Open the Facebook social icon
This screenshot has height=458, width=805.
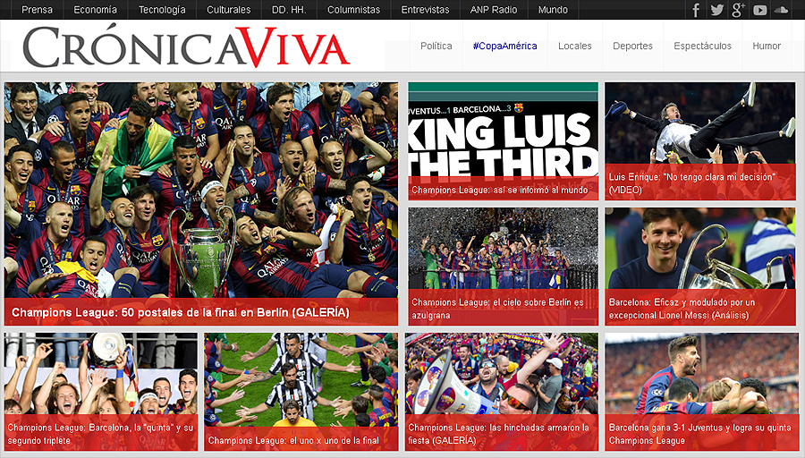[696, 10]
